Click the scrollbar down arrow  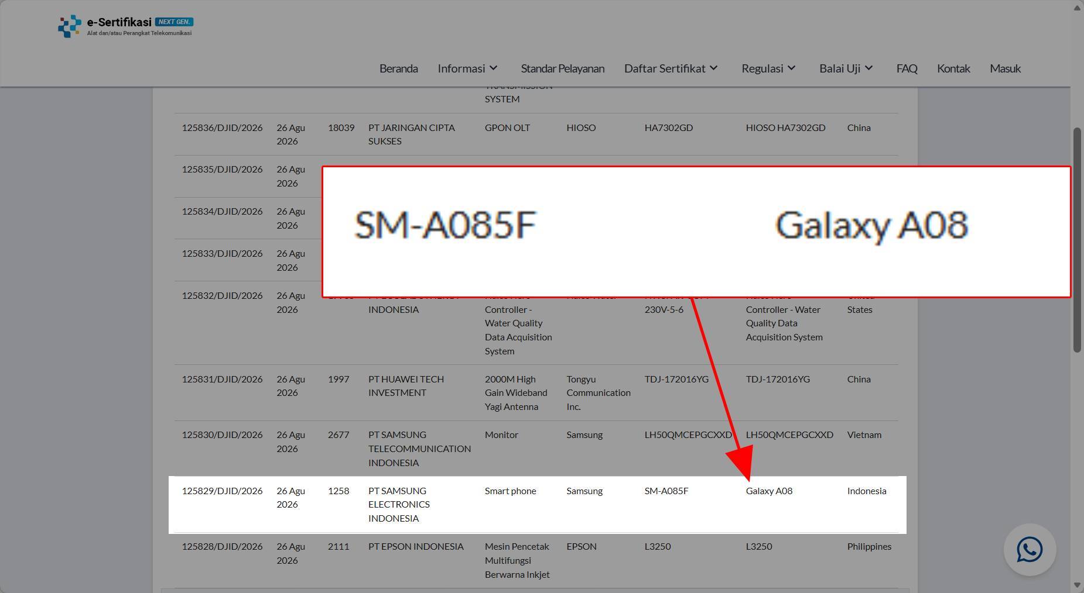(1077, 586)
